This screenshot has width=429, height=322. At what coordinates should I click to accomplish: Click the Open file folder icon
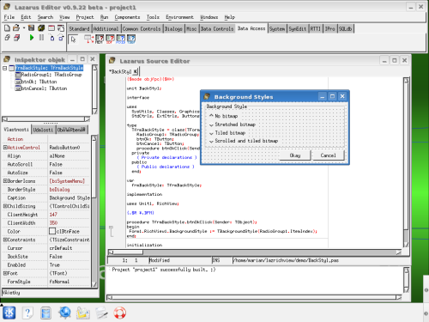16,28
